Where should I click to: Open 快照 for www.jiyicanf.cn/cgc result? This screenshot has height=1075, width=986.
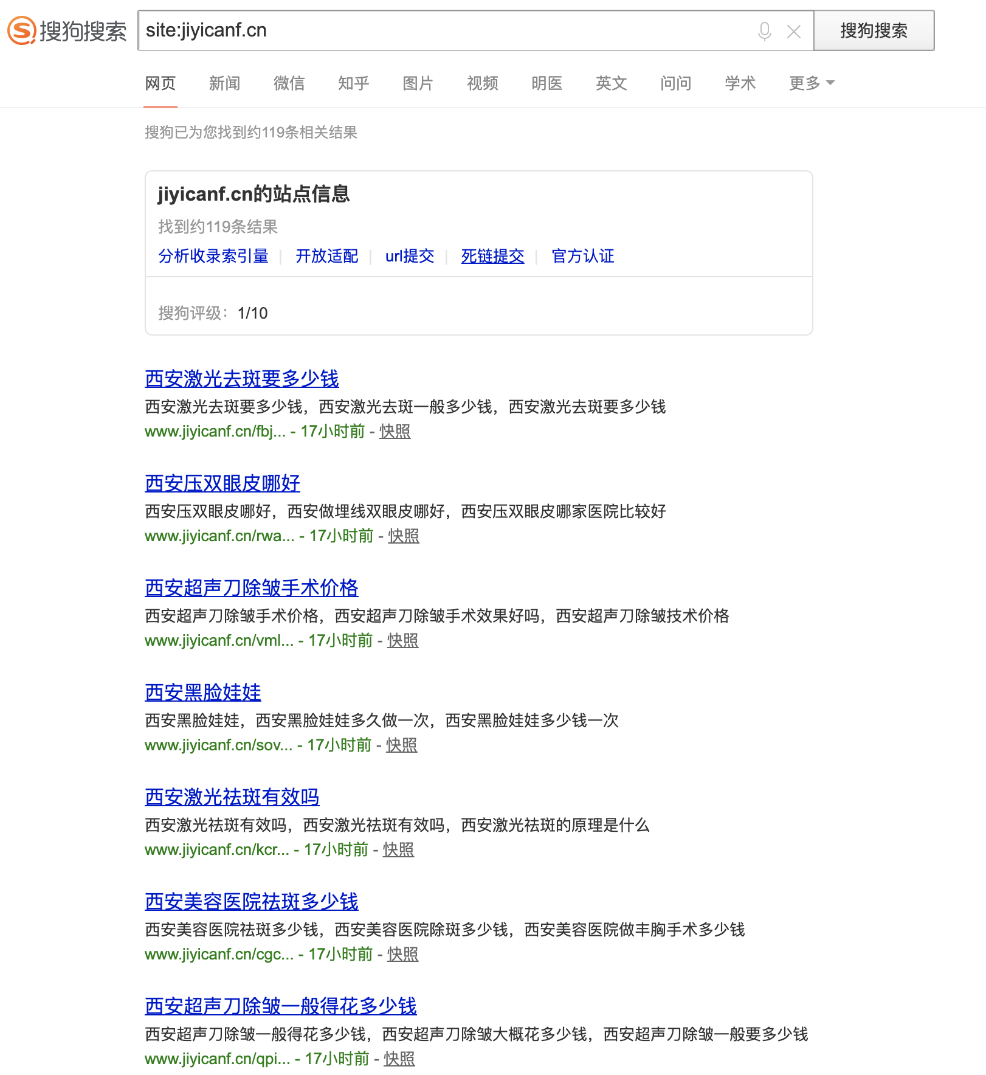click(403, 954)
